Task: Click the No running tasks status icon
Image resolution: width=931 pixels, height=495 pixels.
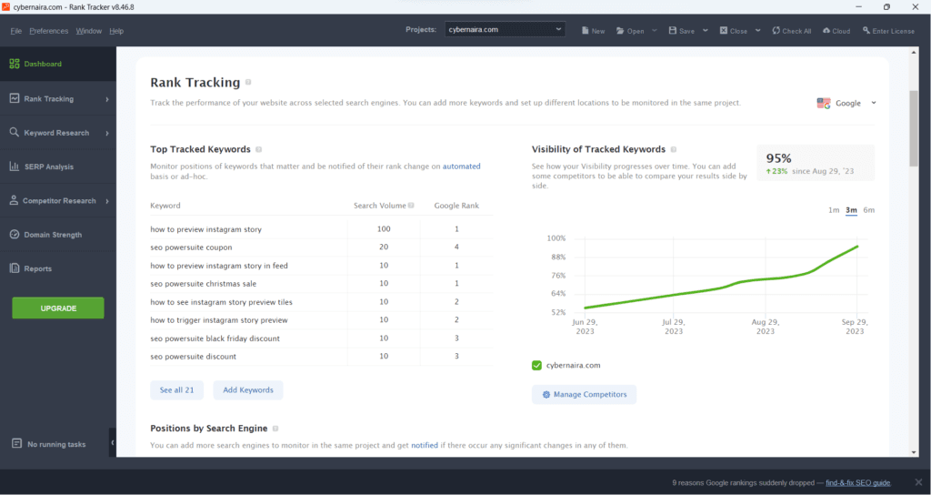Action: click(16, 444)
